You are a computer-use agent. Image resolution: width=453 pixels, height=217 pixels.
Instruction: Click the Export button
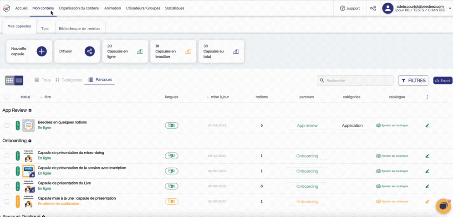click(x=443, y=81)
